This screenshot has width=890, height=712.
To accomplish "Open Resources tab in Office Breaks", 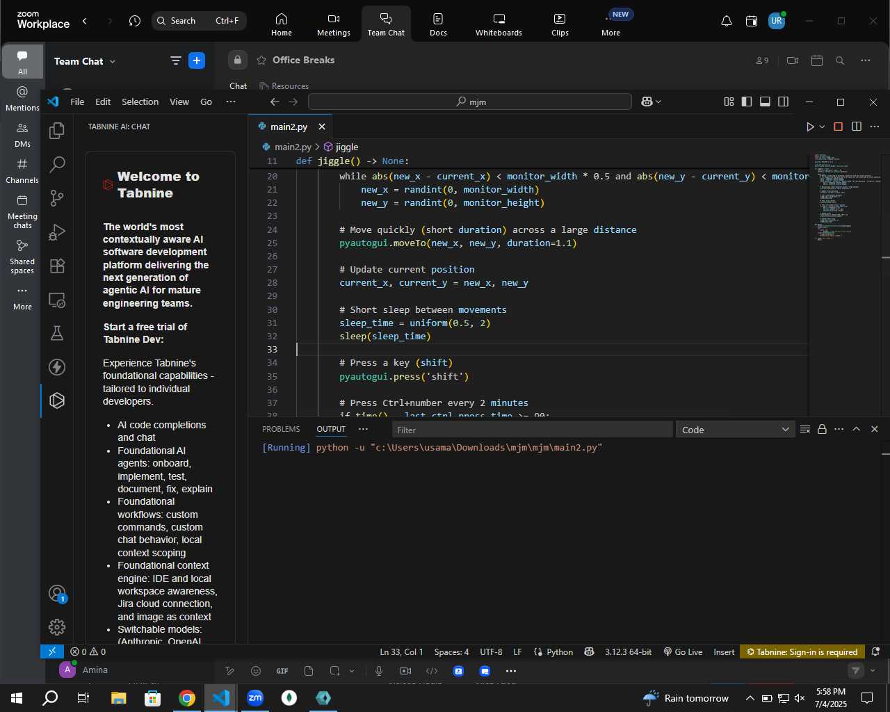I will click(x=284, y=86).
